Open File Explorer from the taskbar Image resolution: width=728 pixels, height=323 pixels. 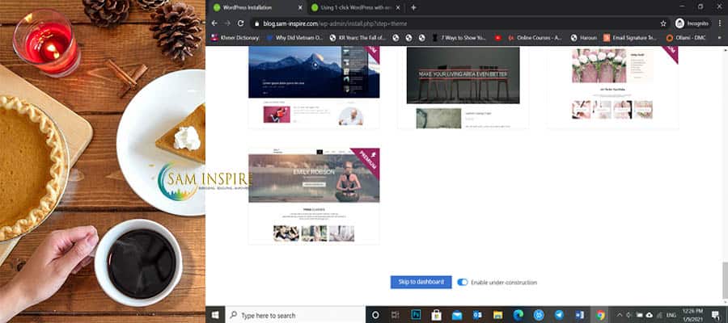[497, 315]
